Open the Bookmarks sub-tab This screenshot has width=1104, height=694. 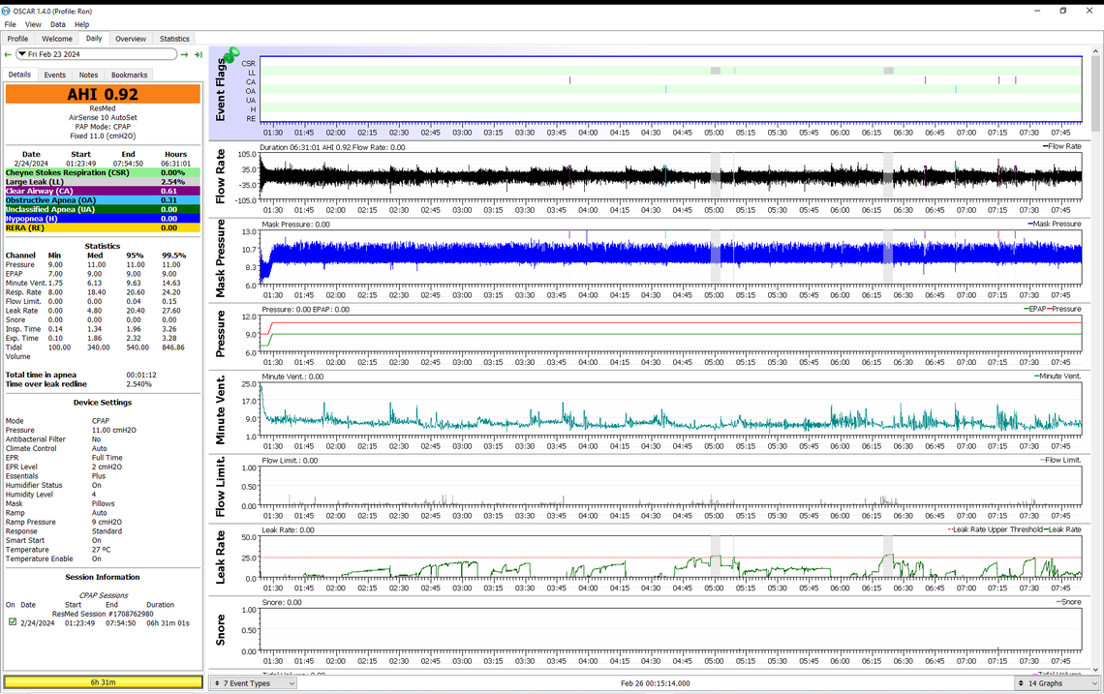coord(130,75)
